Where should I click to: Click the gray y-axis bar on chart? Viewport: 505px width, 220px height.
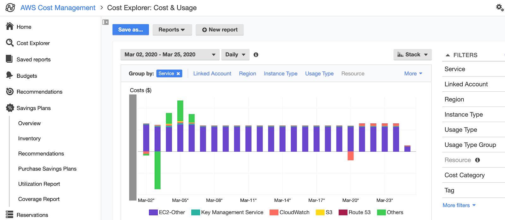(133, 147)
